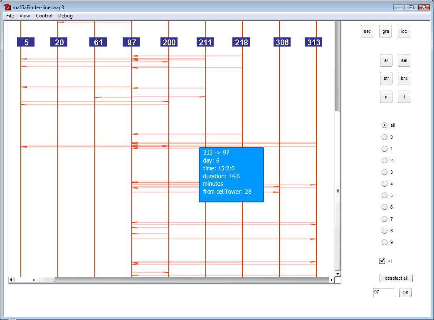
Task: Click the sec button
Action: point(367,31)
